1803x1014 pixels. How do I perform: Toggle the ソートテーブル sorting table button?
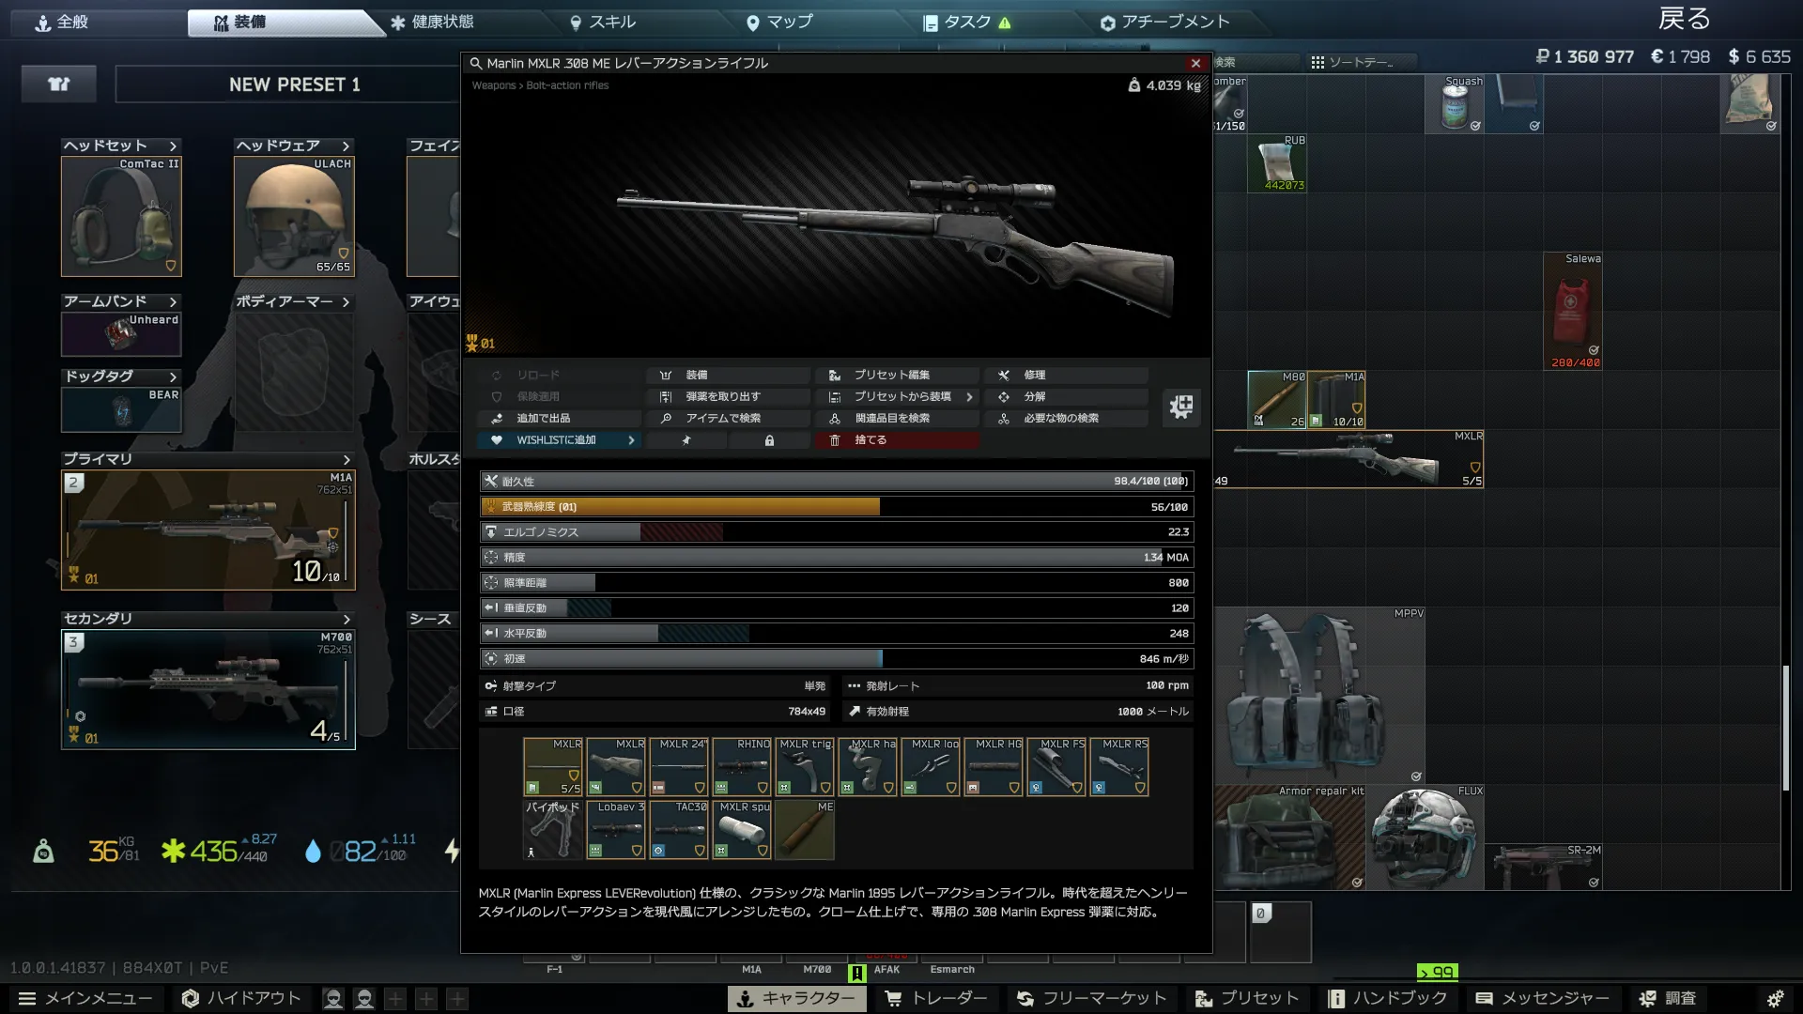[x=1352, y=62]
